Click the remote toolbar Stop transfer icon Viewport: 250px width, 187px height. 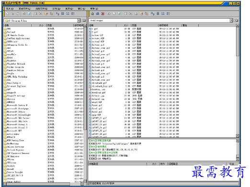[114, 14]
